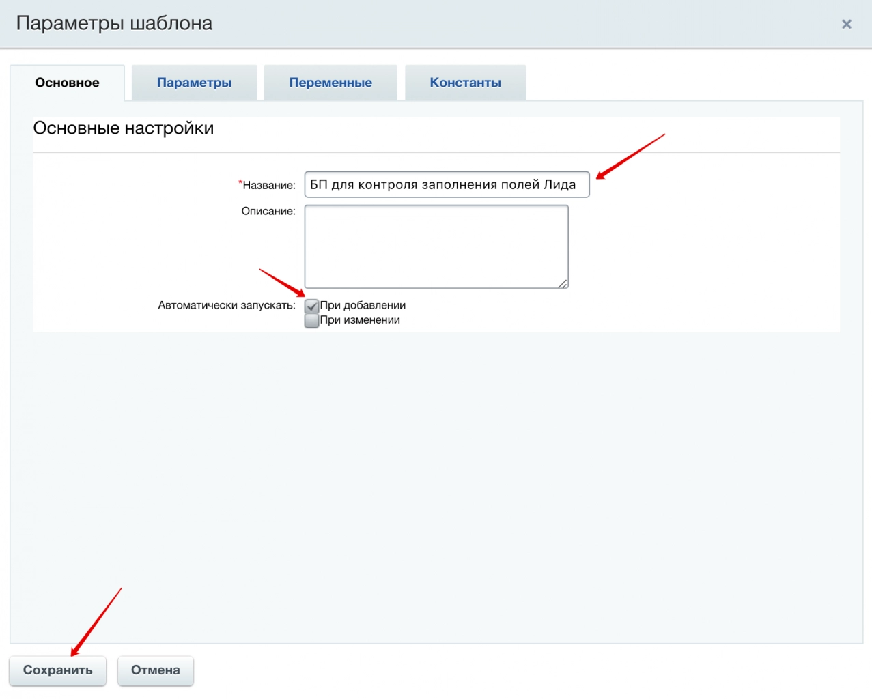This screenshot has width=872, height=699.
Task: Go to the Переменные tab
Action: (330, 83)
